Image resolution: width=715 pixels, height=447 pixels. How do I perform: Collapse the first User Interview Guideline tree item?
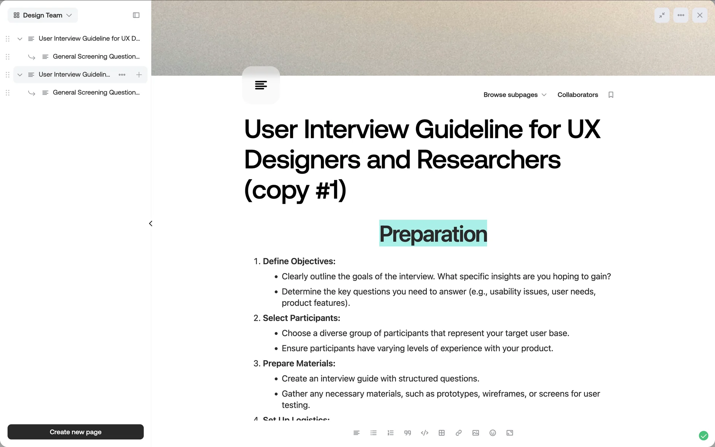(20, 39)
